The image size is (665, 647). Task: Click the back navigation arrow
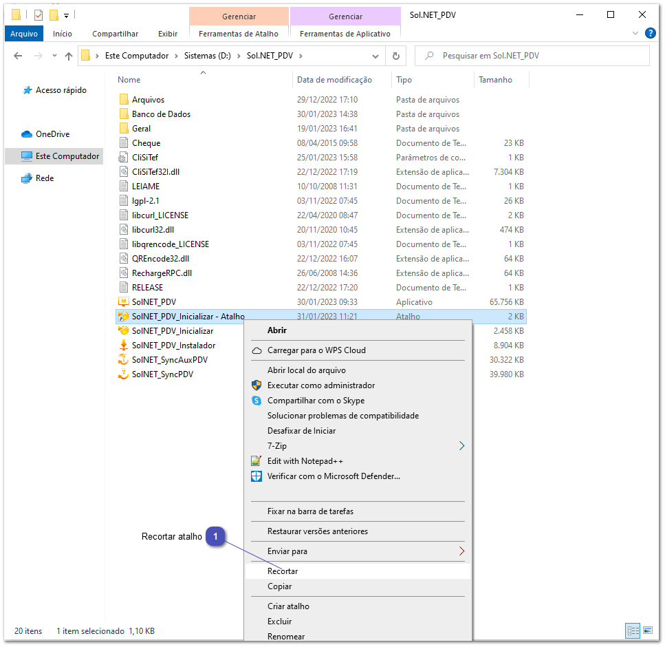[x=18, y=56]
